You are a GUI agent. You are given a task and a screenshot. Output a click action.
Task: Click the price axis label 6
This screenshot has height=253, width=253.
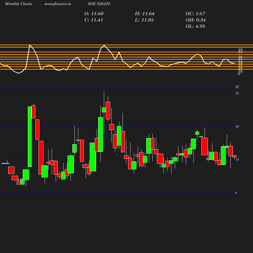pyautogui.click(x=236, y=193)
